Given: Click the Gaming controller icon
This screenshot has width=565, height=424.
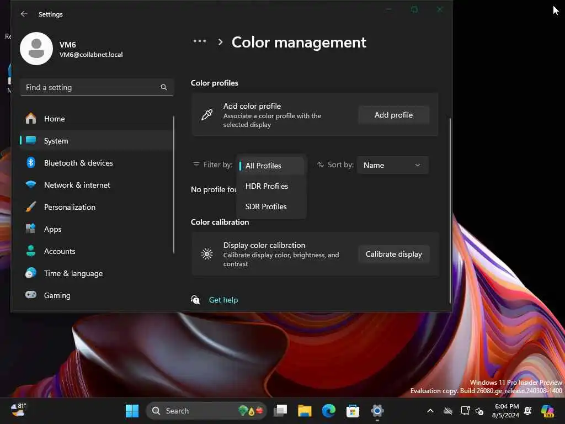Looking at the screenshot, I should [31, 295].
